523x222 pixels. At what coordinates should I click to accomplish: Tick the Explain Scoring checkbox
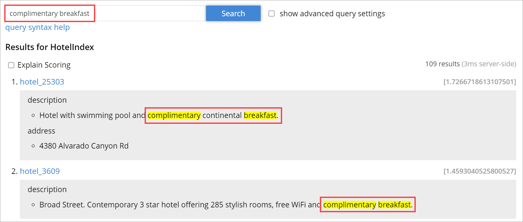[11, 65]
